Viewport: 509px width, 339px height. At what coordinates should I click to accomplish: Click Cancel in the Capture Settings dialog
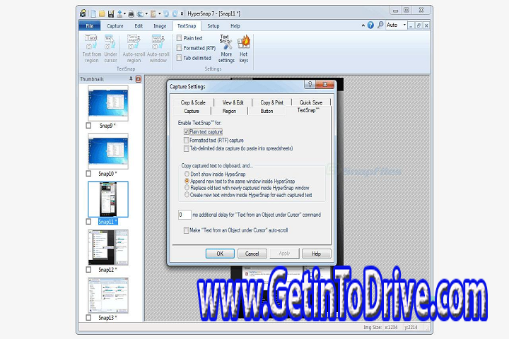pyautogui.click(x=252, y=254)
